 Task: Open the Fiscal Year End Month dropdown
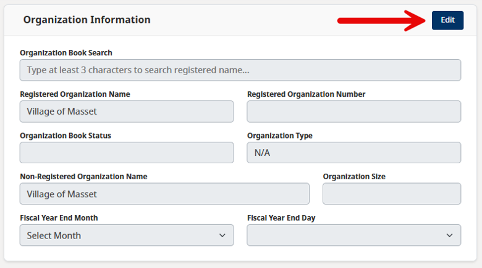[x=127, y=235]
